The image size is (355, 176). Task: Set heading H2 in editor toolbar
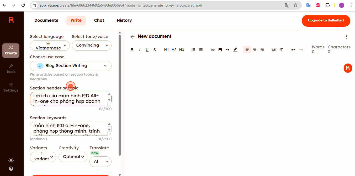pyautogui.click(x=174, y=50)
